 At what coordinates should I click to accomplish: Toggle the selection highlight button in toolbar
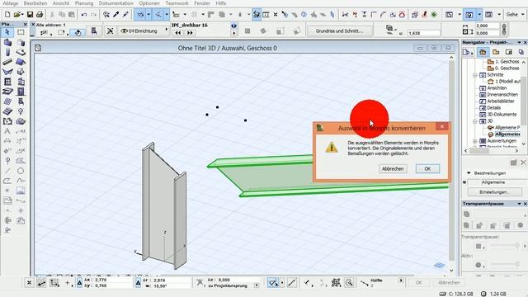(x=257, y=15)
